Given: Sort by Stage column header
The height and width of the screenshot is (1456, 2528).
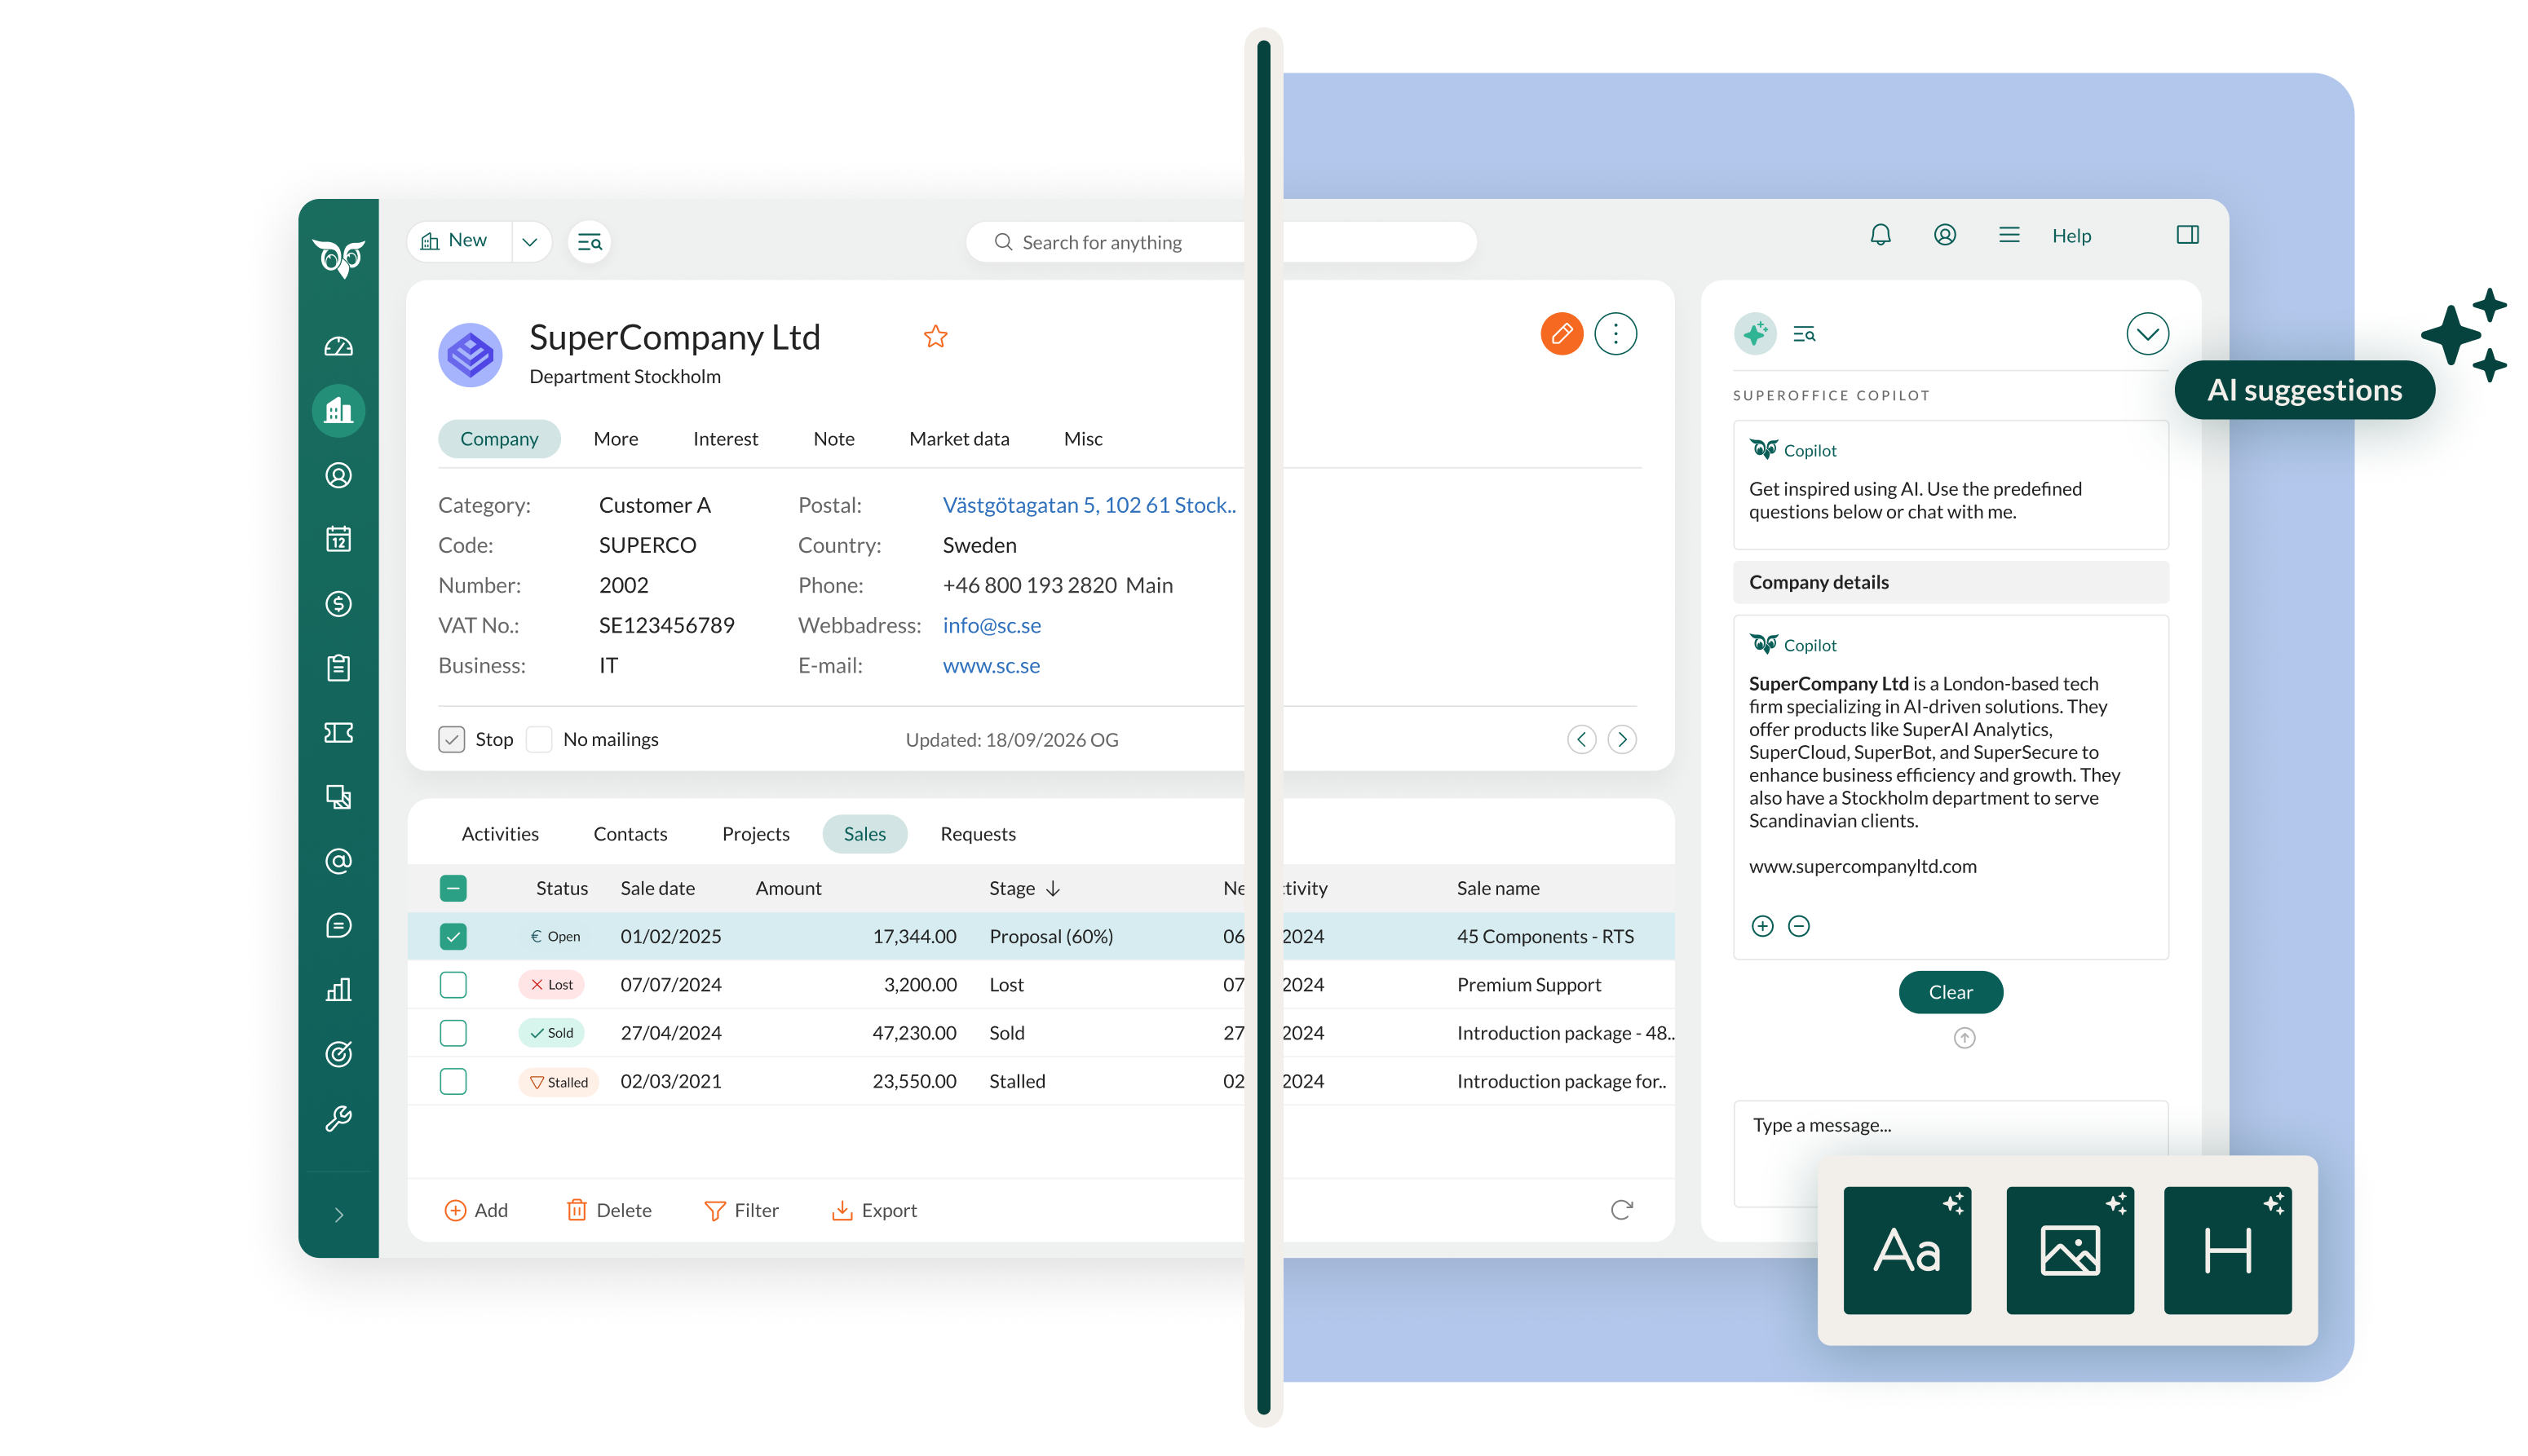Looking at the screenshot, I should 1024,888.
